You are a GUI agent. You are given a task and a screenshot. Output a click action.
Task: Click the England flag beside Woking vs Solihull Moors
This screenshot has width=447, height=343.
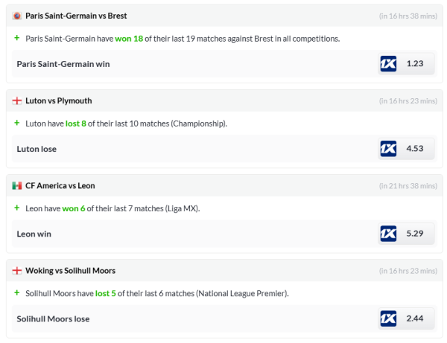coord(17,271)
